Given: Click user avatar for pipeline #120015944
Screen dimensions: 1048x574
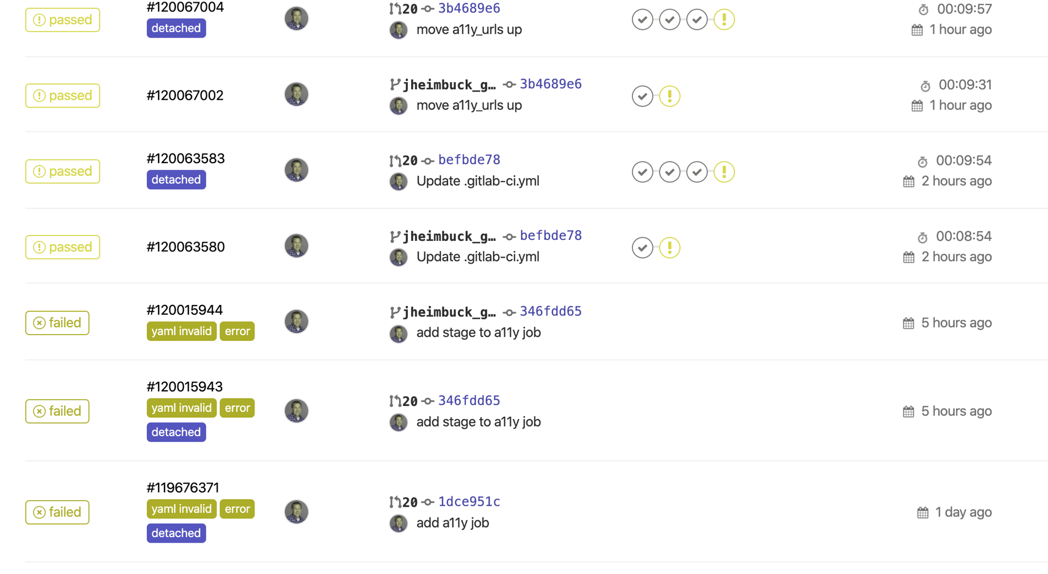Looking at the screenshot, I should point(296,321).
